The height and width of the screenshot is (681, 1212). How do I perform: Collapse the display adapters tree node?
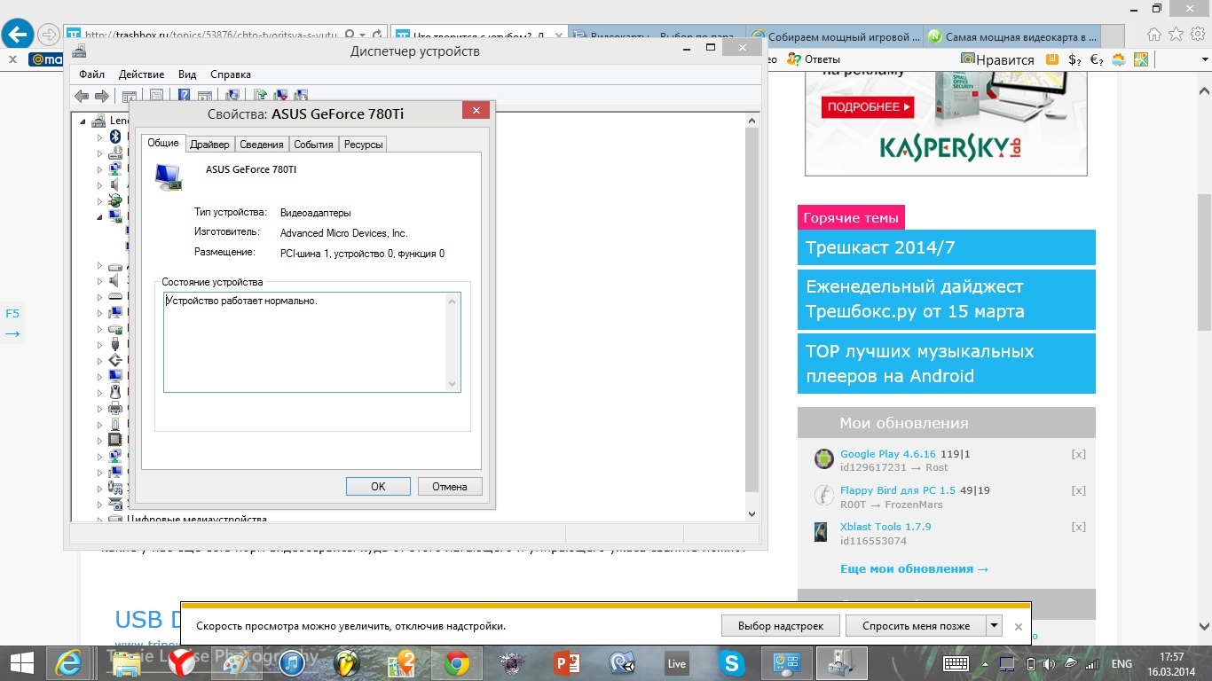coord(100,217)
